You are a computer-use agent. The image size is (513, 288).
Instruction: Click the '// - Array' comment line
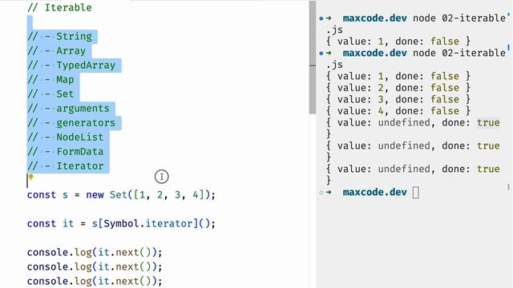click(57, 50)
